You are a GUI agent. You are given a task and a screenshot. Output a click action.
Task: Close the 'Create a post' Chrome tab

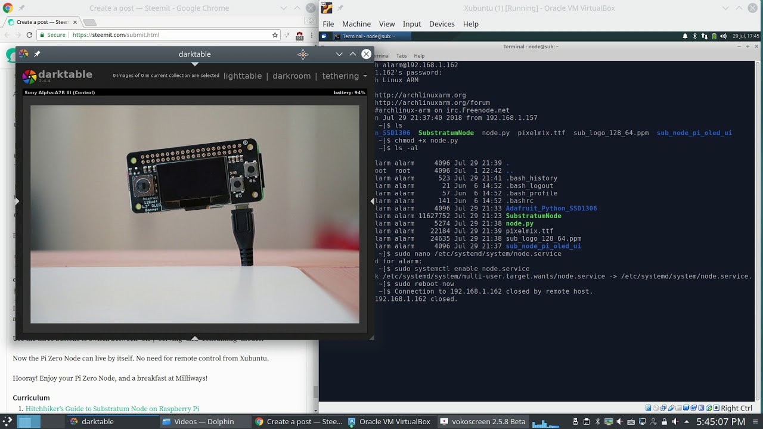tap(75, 22)
